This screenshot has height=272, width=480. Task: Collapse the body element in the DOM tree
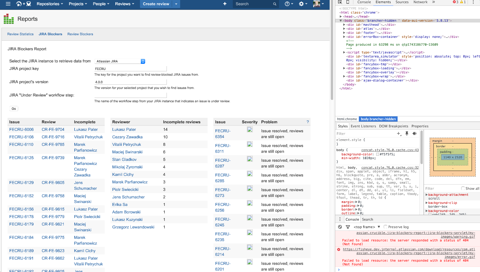click(341, 21)
